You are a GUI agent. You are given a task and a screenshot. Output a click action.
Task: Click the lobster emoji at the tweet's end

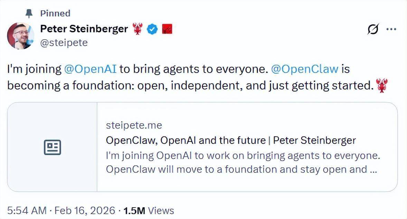pos(382,85)
